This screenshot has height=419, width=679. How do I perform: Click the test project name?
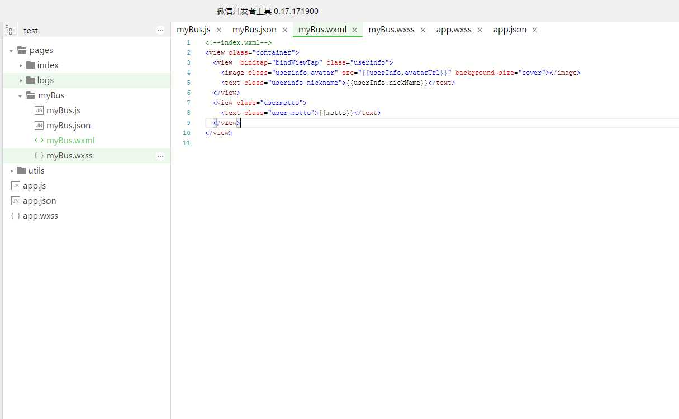coord(31,31)
